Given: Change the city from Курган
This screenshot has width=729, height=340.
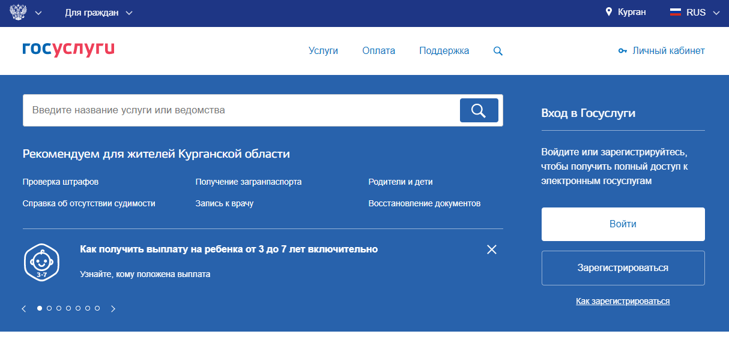Looking at the screenshot, I should [632, 12].
